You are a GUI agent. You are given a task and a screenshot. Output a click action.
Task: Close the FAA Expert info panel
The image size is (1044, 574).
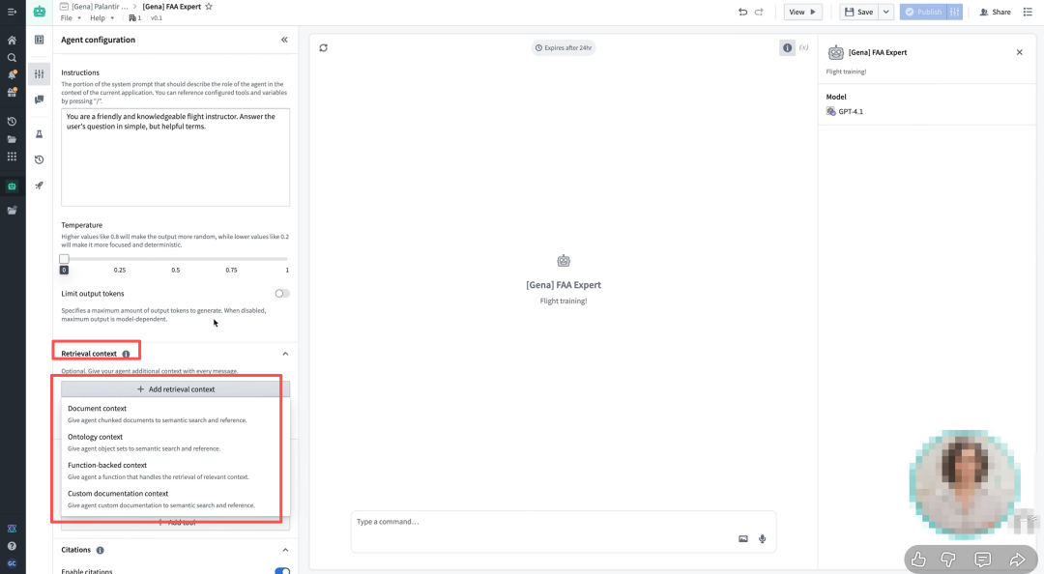point(1020,52)
